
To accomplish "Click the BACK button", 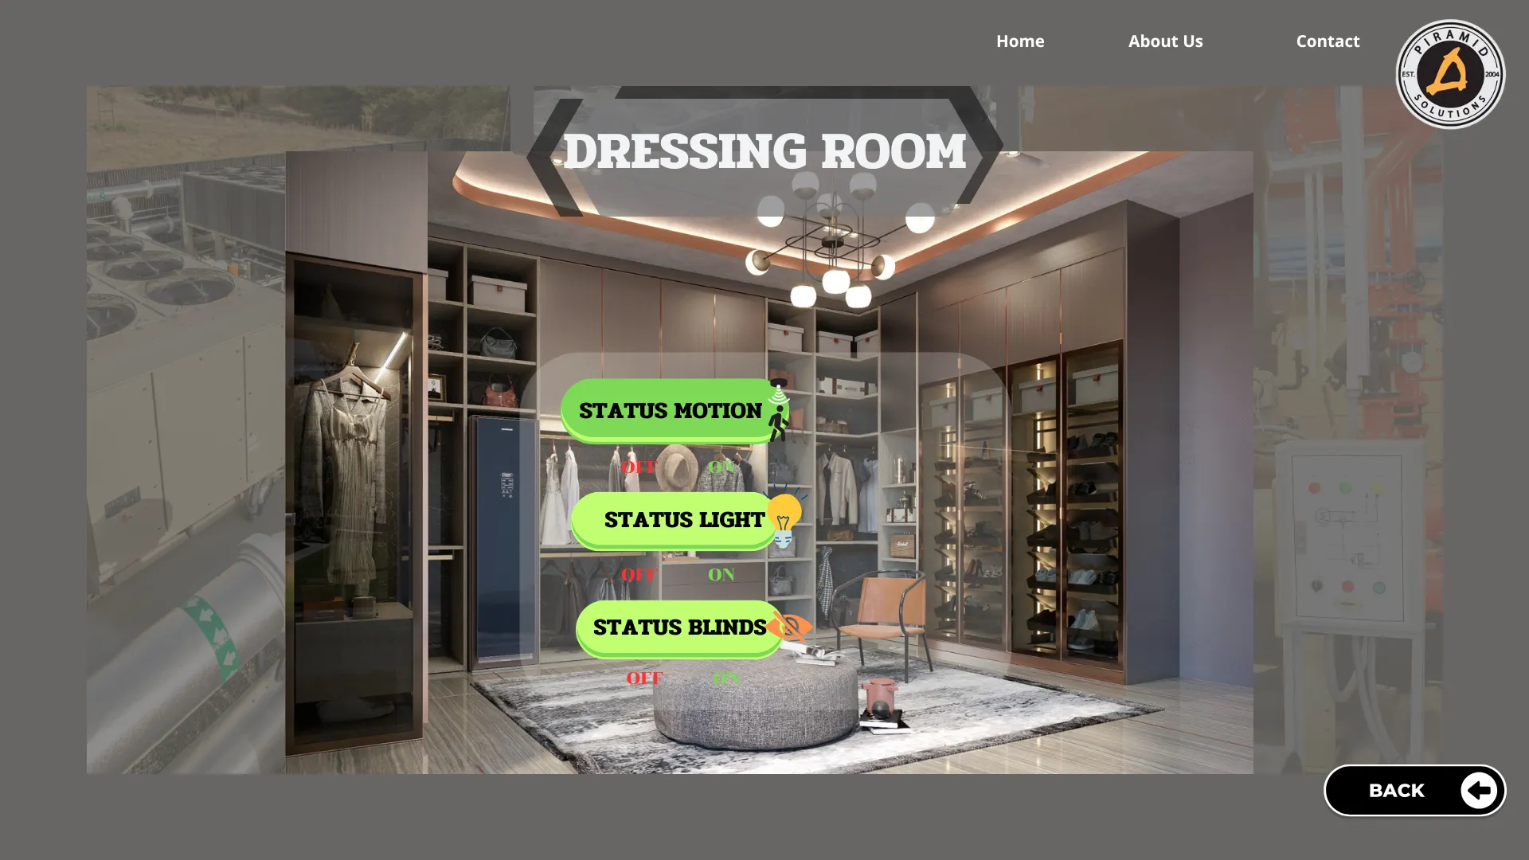I will (1414, 791).
